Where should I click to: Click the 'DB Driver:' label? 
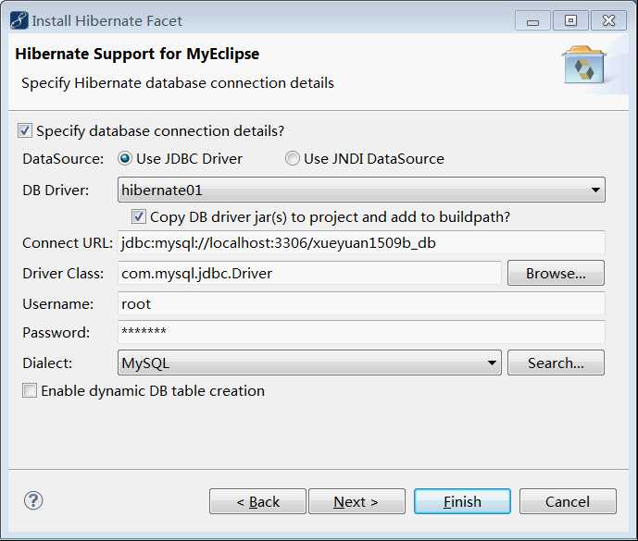pos(56,190)
